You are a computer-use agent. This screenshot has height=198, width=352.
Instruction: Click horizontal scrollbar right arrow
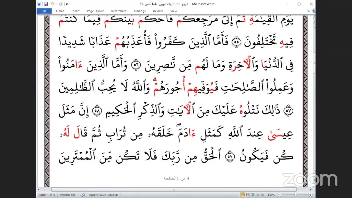pyautogui.click(x=310, y=189)
